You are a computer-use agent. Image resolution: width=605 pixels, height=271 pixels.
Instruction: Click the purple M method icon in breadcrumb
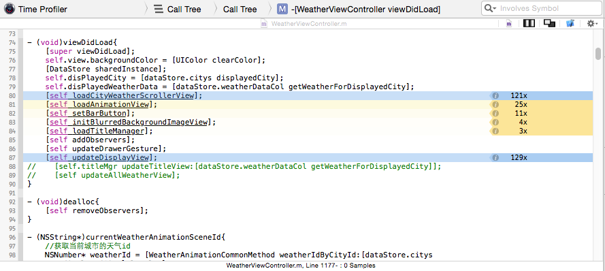(282, 9)
